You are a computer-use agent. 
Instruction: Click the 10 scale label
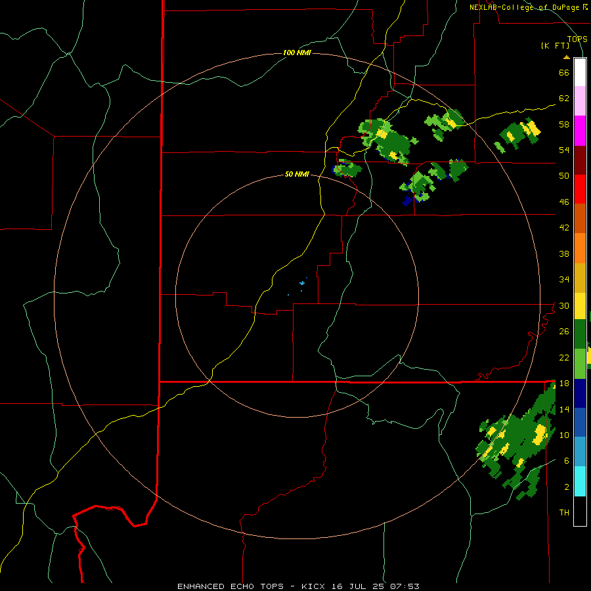tap(564, 435)
